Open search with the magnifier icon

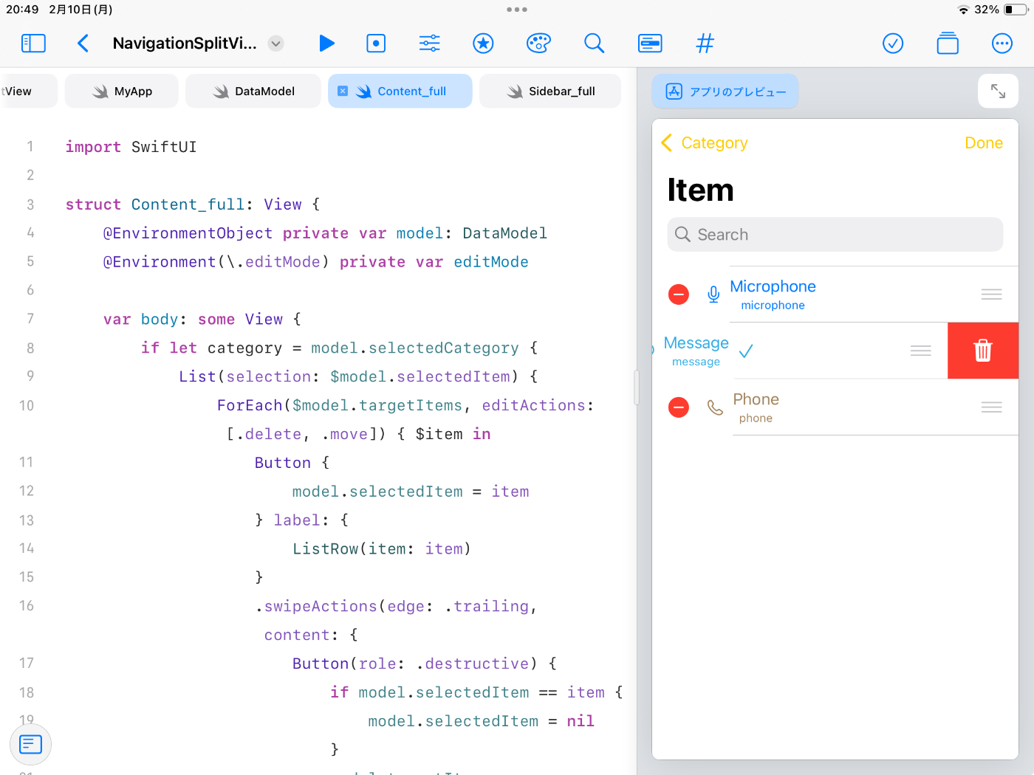click(x=594, y=44)
